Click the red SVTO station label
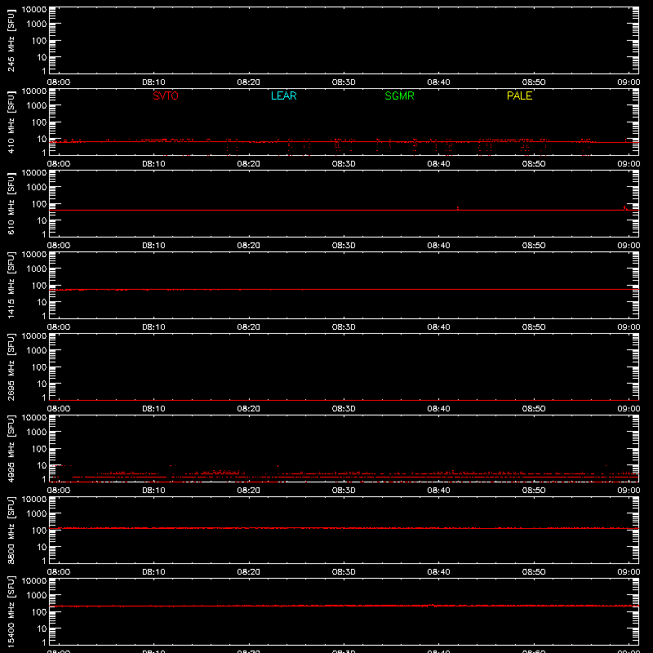Image resolution: width=653 pixels, height=653 pixels. pyautogui.click(x=166, y=96)
